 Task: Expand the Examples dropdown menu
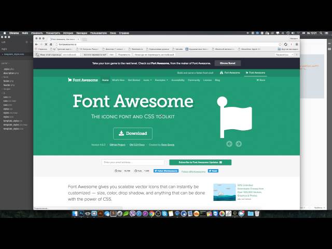click(161, 80)
